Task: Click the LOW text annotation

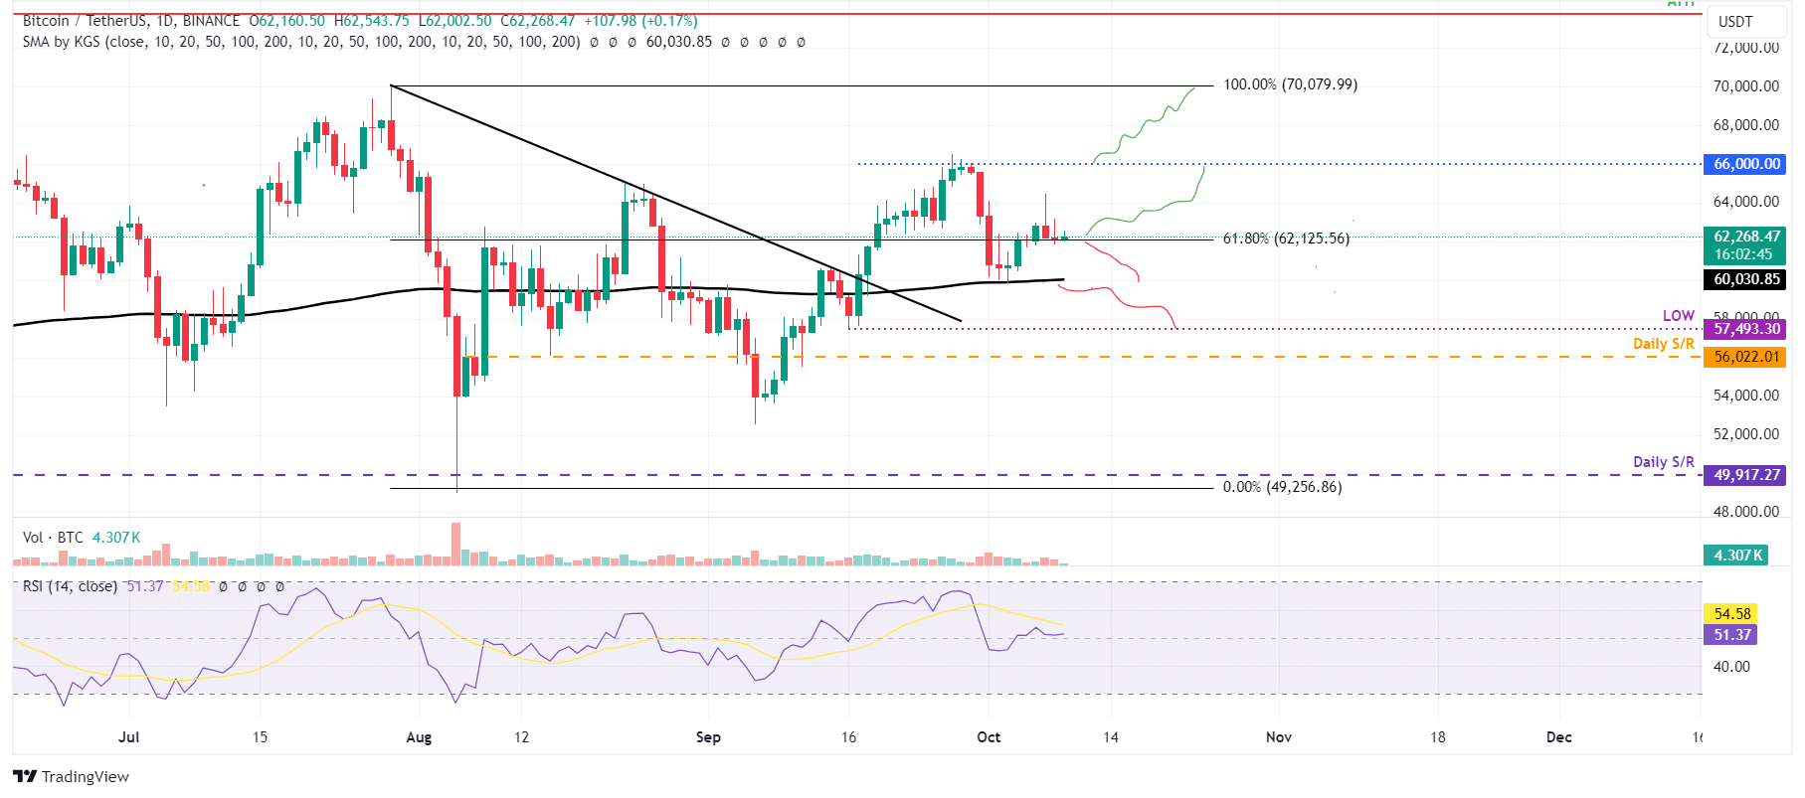Action: 1679,316
